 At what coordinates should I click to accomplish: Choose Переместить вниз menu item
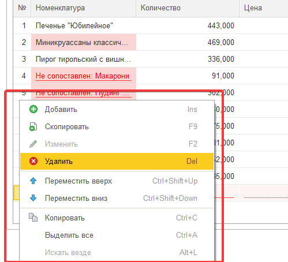[117, 198]
